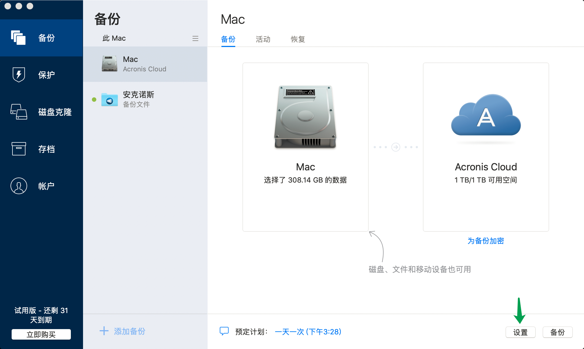This screenshot has width=584, height=349.
Task: Click the 保护 shield icon
Action: pos(19,75)
